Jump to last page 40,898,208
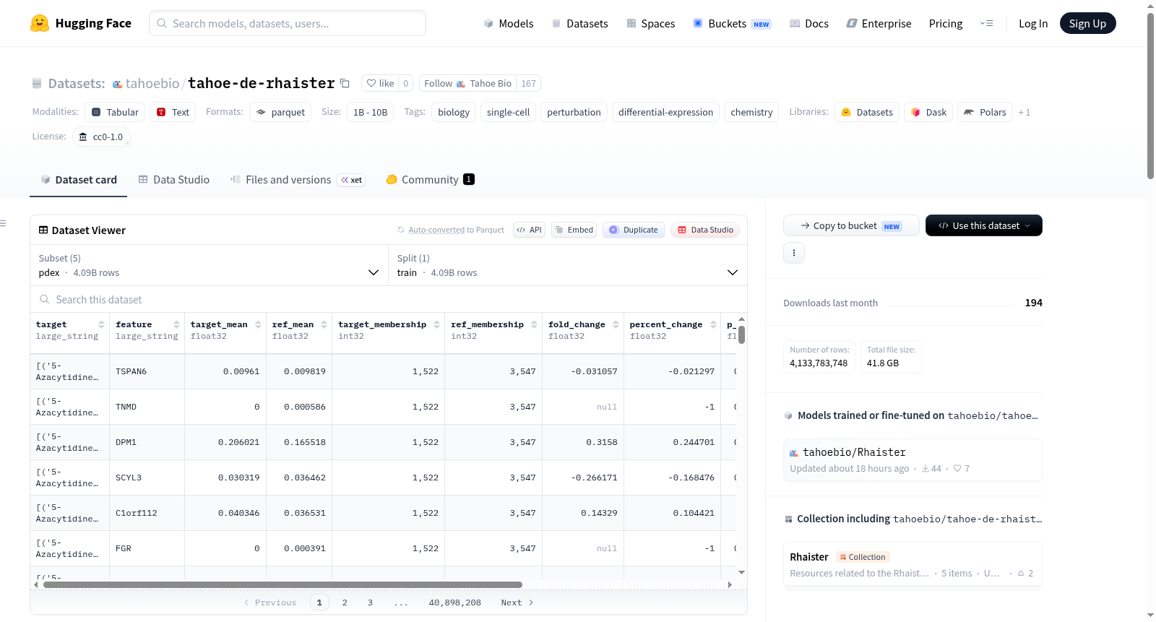This screenshot has height=622, width=1156. pyautogui.click(x=454, y=602)
